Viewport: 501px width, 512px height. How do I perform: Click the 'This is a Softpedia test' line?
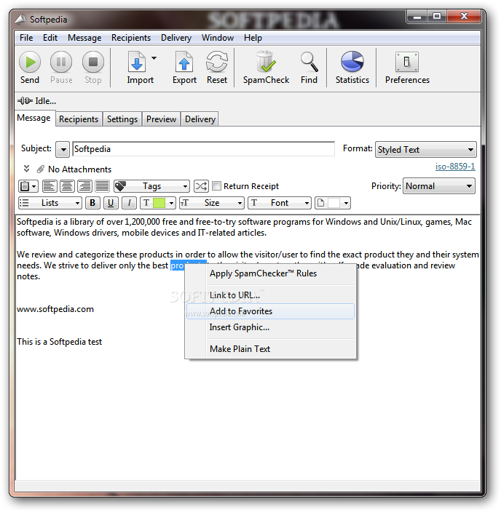coord(59,342)
